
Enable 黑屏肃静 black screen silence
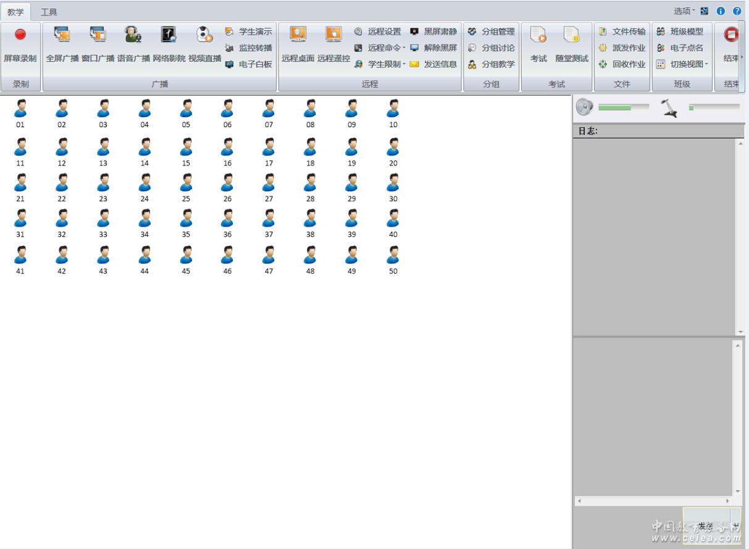point(433,31)
